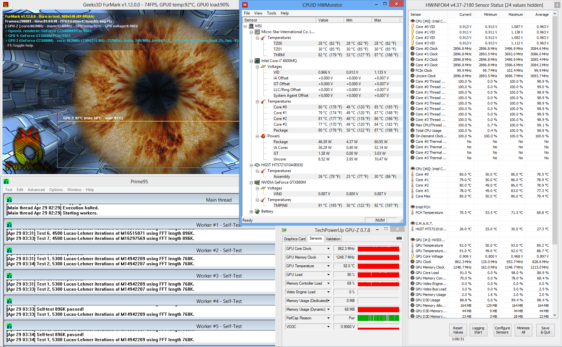This screenshot has height=347, width=562.
Task: Click the HGST hard drive icon in HWMonitor
Action: tap(257, 165)
